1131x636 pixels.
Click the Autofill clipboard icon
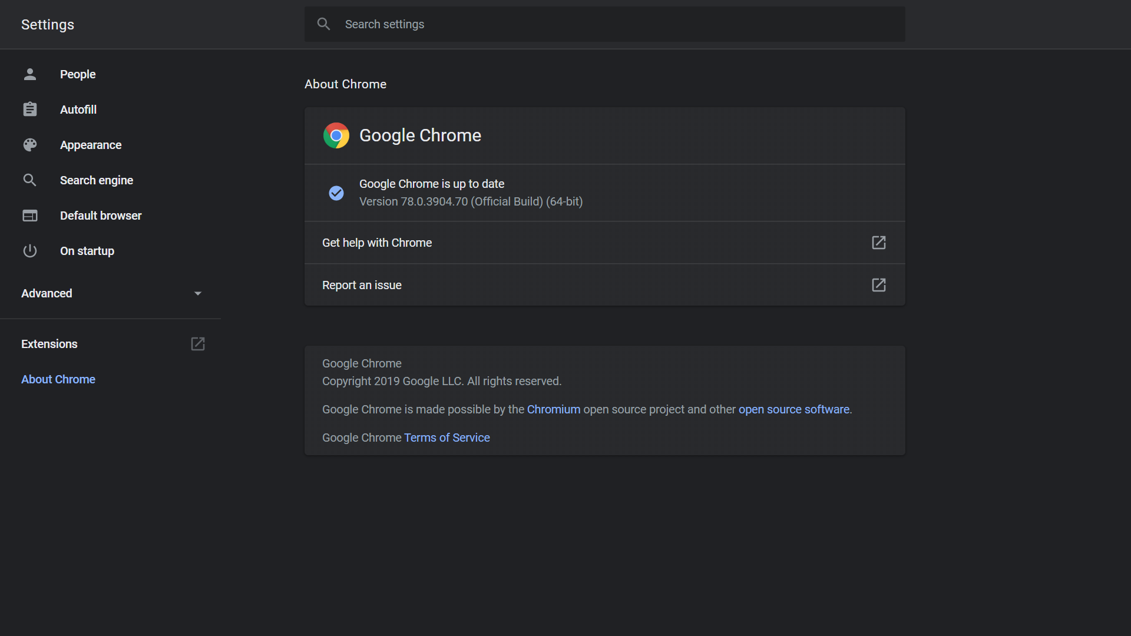(x=30, y=110)
